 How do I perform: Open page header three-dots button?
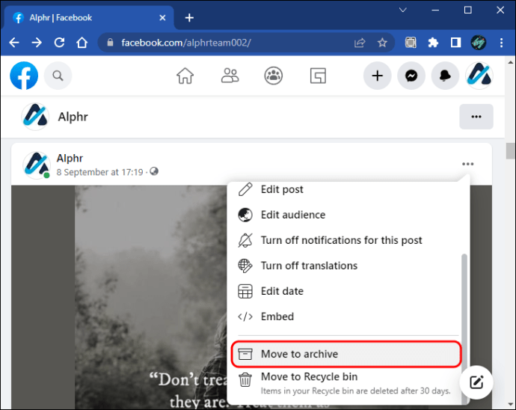[x=476, y=117]
